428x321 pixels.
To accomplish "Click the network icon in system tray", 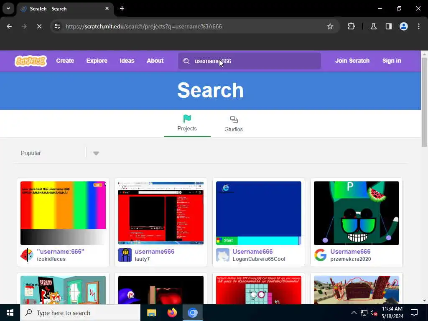I will pos(364,313).
